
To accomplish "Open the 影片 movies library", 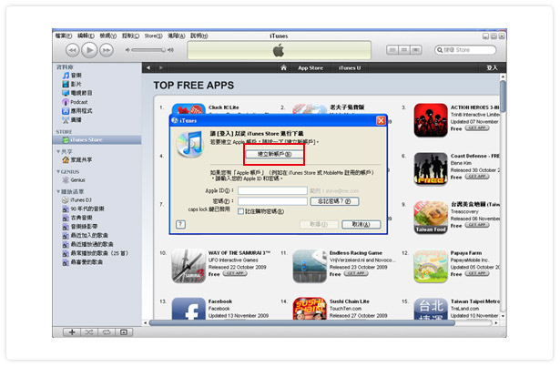I will [72, 85].
